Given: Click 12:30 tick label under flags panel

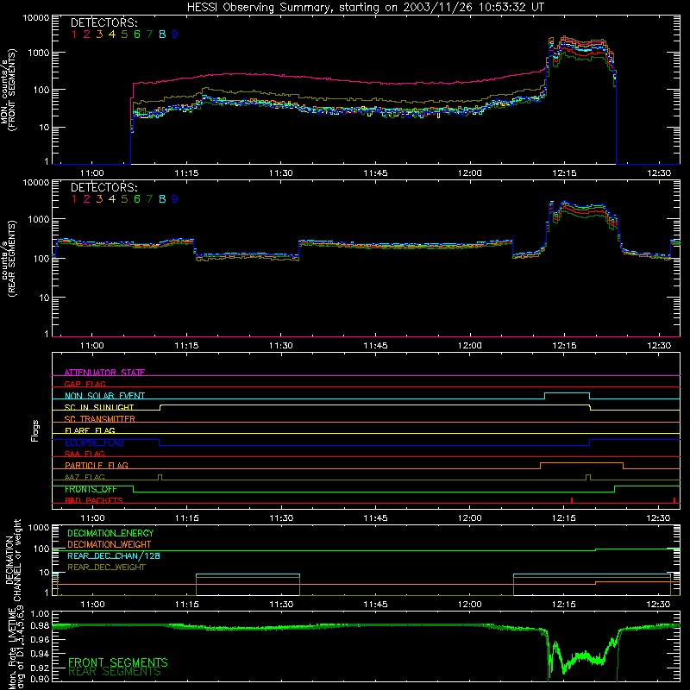Looking at the screenshot, I should click(x=658, y=518).
